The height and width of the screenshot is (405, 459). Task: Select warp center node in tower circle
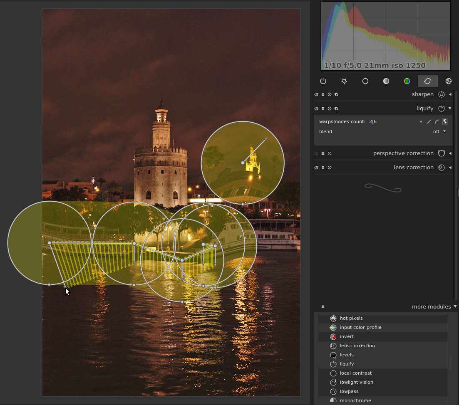pyautogui.click(x=243, y=163)
